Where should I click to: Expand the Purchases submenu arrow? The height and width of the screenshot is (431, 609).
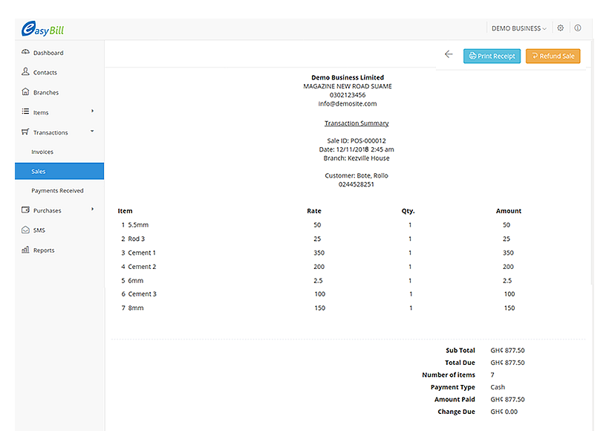coord(92,210)
